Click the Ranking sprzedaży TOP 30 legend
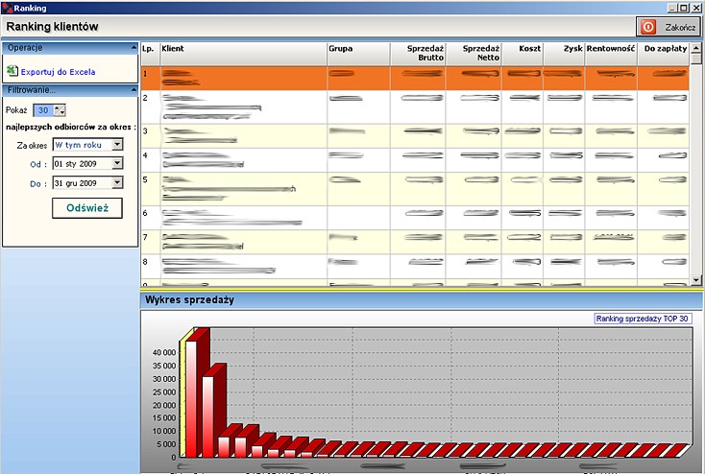Image resolution: width=705 pixels, height=474 pixels. point(642,319)
